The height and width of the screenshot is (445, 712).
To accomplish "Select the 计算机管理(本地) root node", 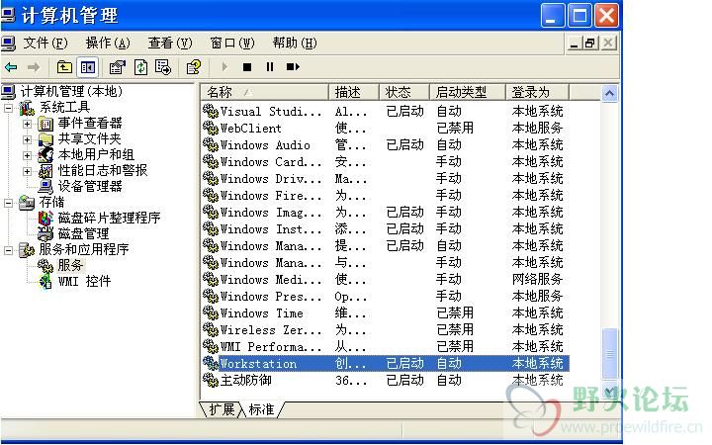I will point(71,92).
